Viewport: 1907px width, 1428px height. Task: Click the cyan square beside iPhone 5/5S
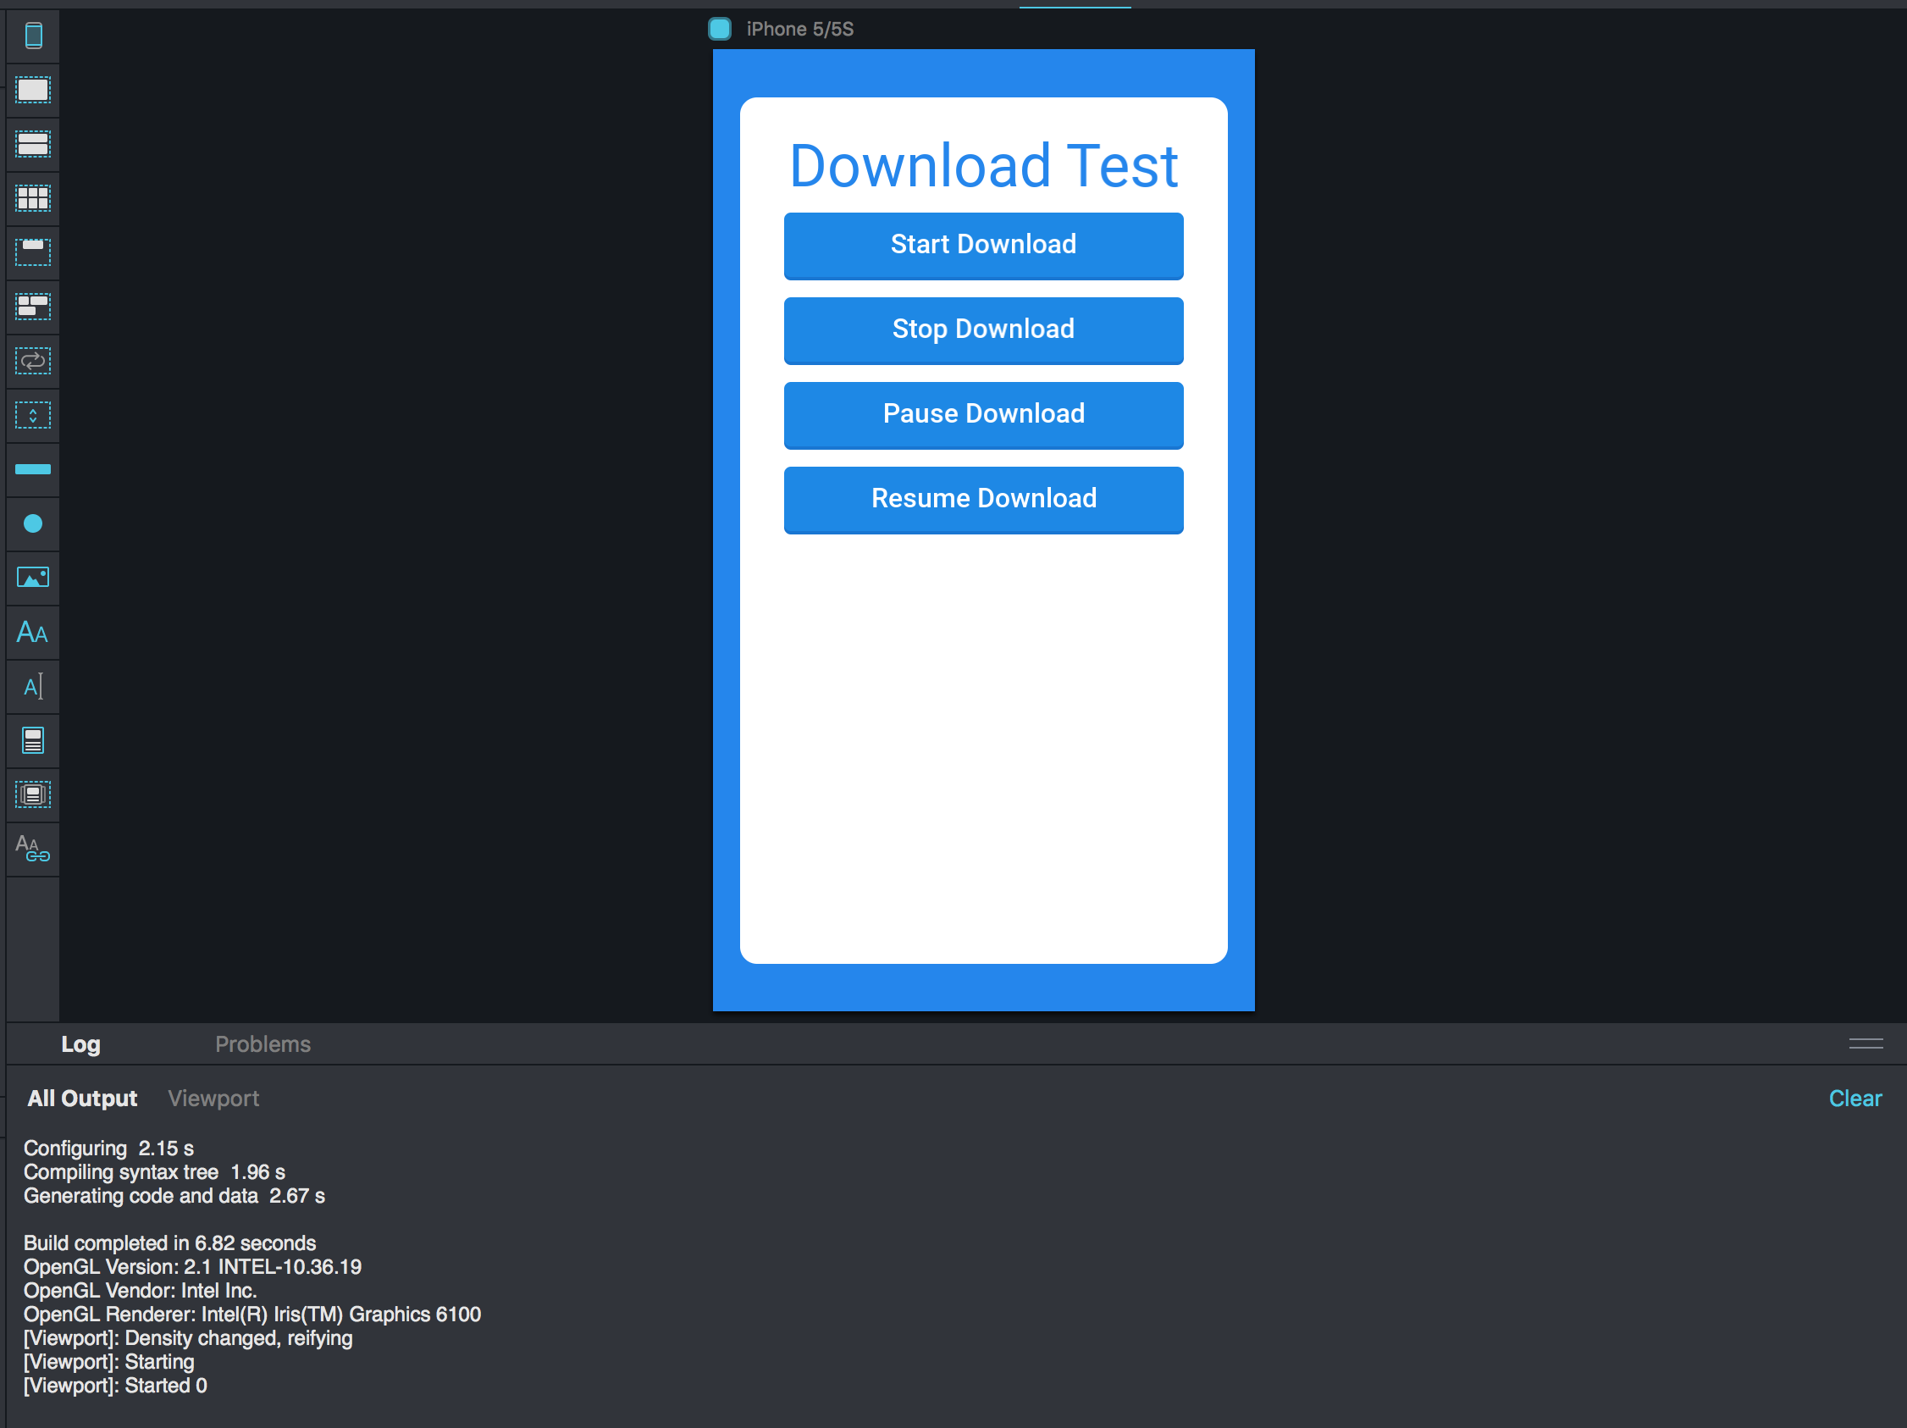coord(720,30)
